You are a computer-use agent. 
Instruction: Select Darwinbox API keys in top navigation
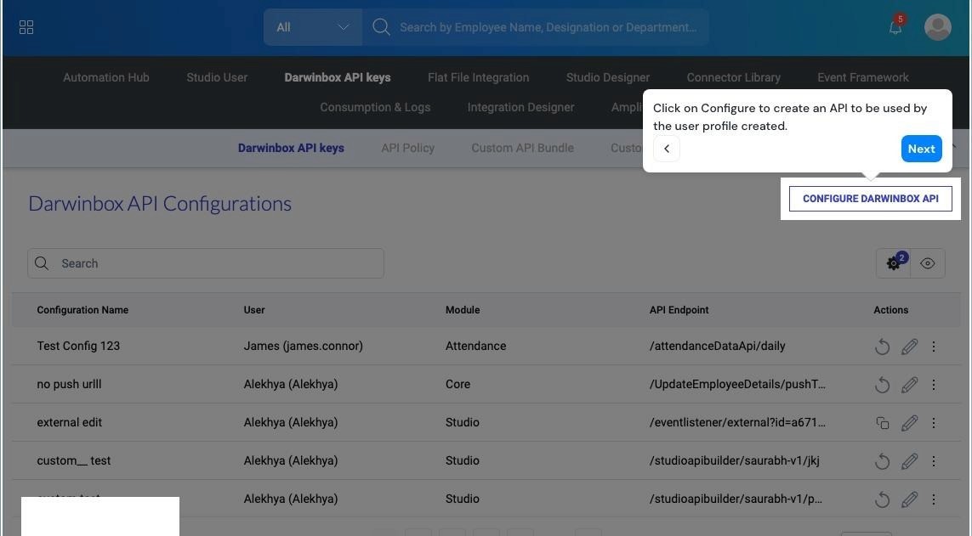pos(338,77)
